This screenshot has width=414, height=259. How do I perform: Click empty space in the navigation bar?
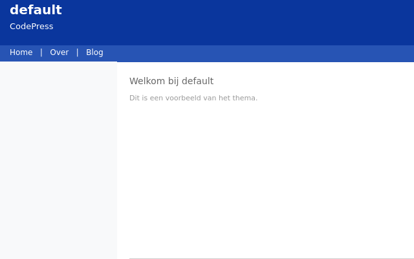pos(259,53)
